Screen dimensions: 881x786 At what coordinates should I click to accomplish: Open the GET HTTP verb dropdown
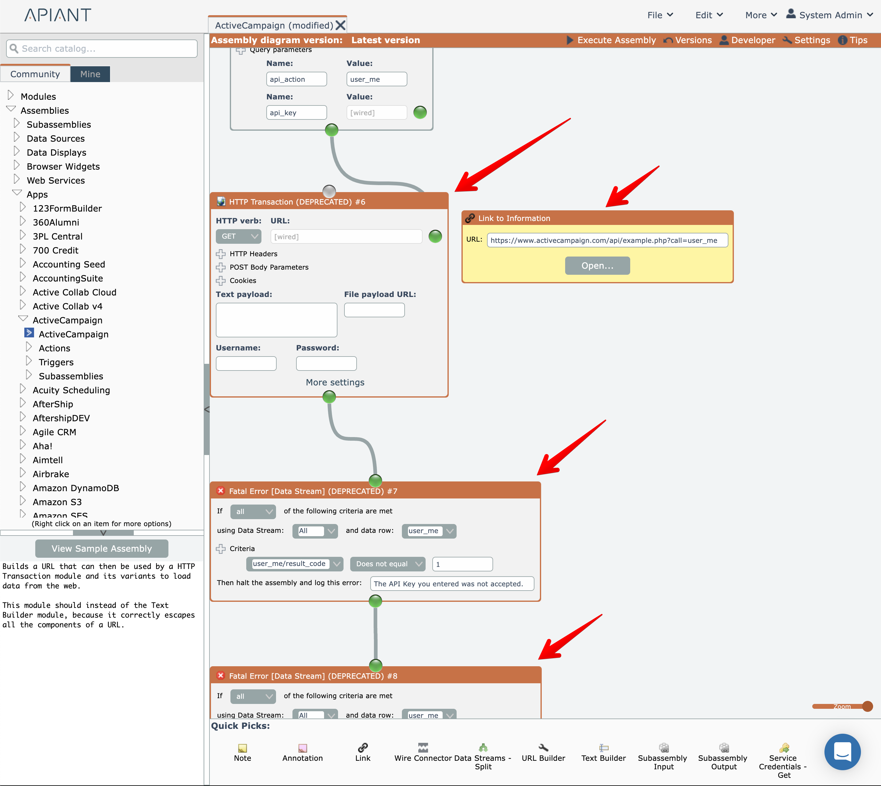(238, 237)
